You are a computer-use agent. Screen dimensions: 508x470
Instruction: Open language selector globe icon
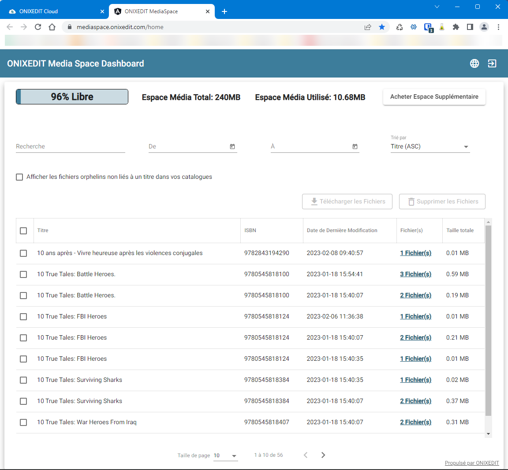(x=474, y=63)
